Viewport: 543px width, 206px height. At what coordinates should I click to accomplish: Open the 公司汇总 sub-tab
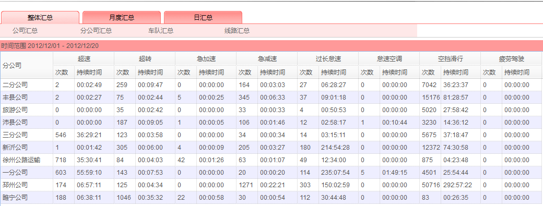(25, 31)
